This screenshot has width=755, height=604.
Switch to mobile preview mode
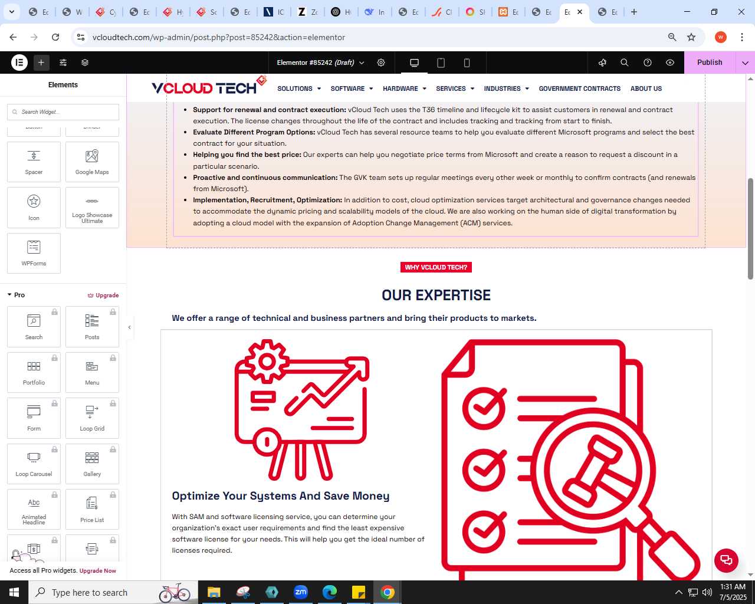(x=467, y=63)
